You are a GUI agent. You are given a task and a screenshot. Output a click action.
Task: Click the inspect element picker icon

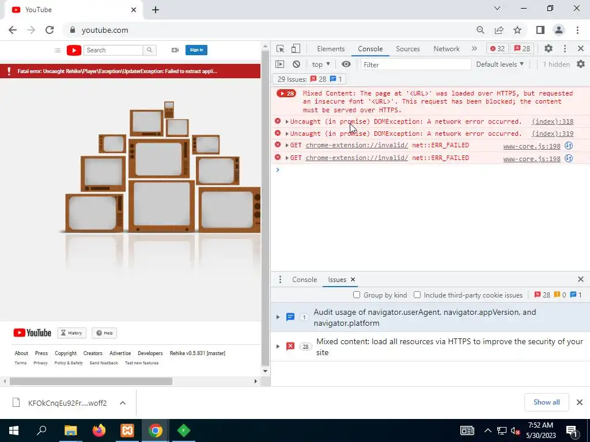(x=280, y=49)
